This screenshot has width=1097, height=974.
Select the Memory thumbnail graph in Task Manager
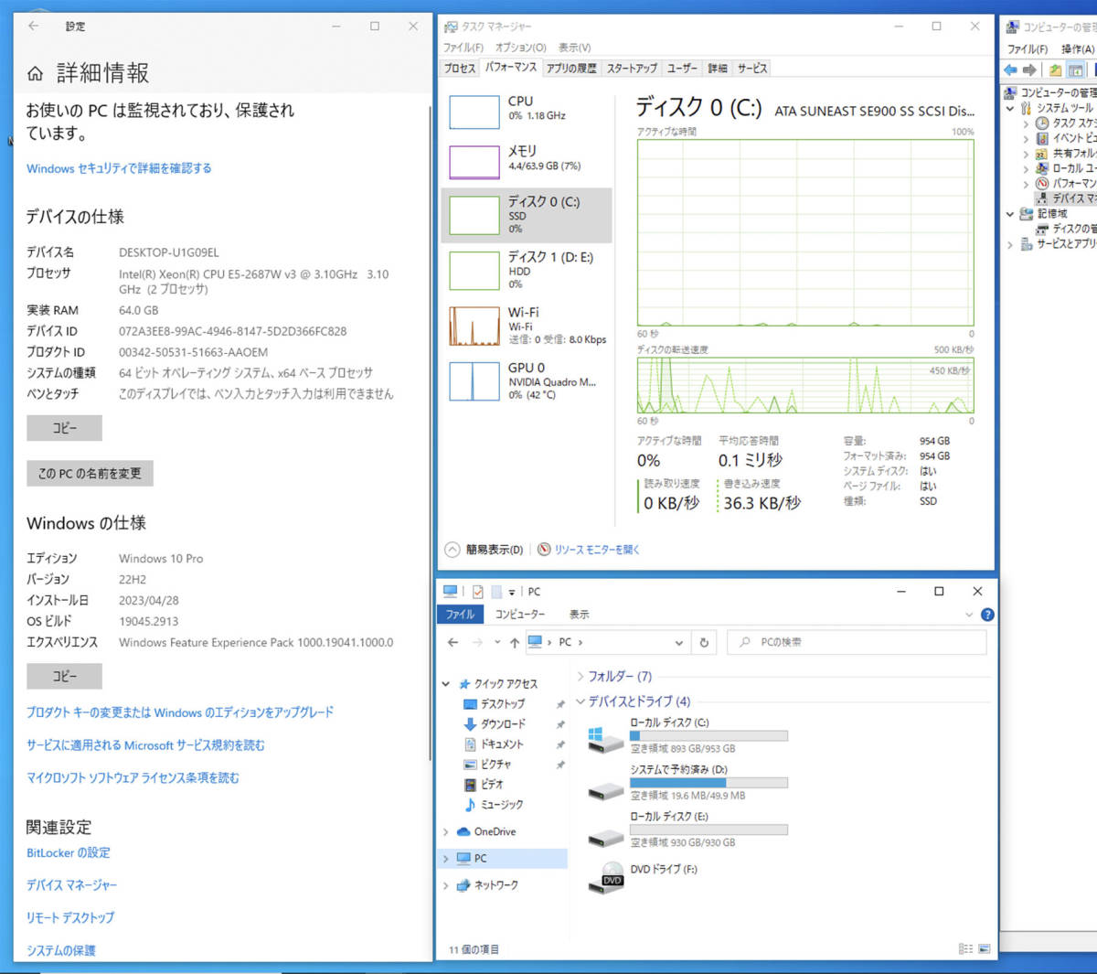tap(474, 162)
